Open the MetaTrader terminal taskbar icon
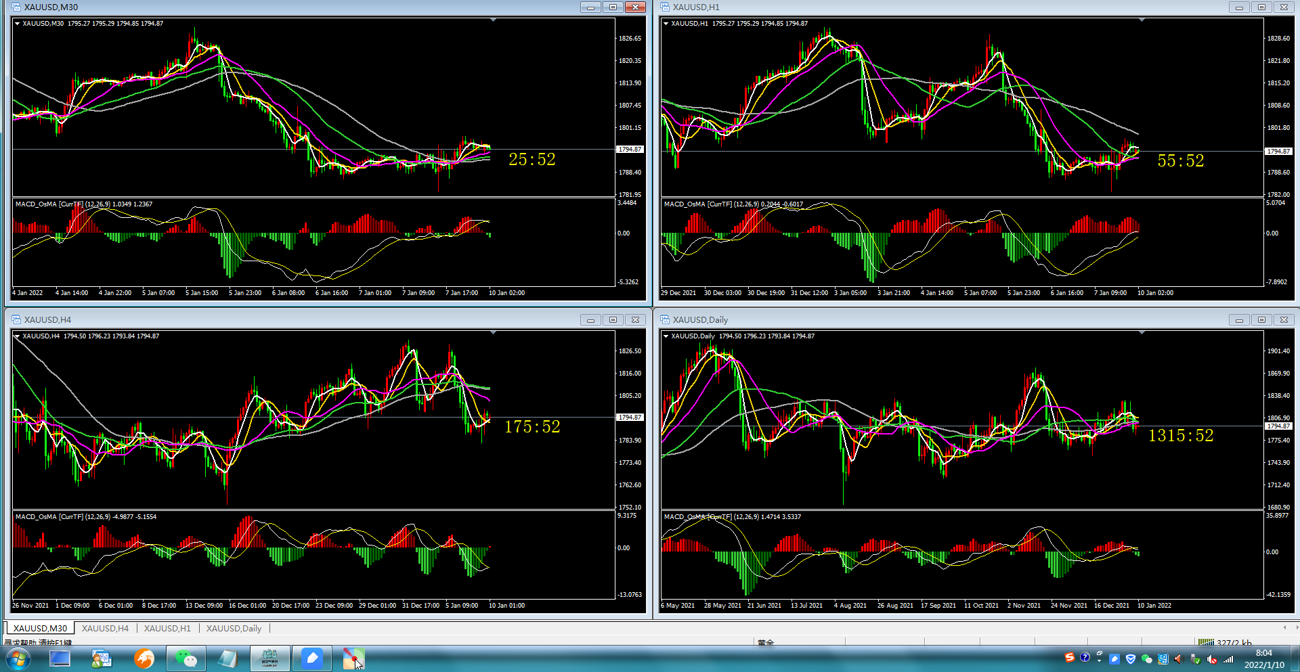1300x672 pixels. click(102, 658)
